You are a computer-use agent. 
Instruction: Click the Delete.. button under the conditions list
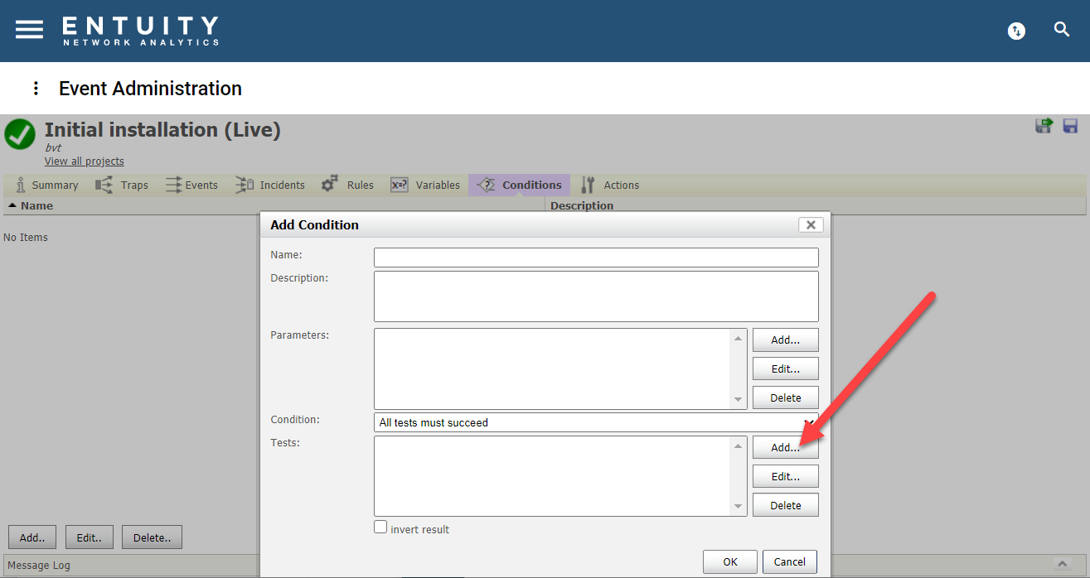pos(152,537)
